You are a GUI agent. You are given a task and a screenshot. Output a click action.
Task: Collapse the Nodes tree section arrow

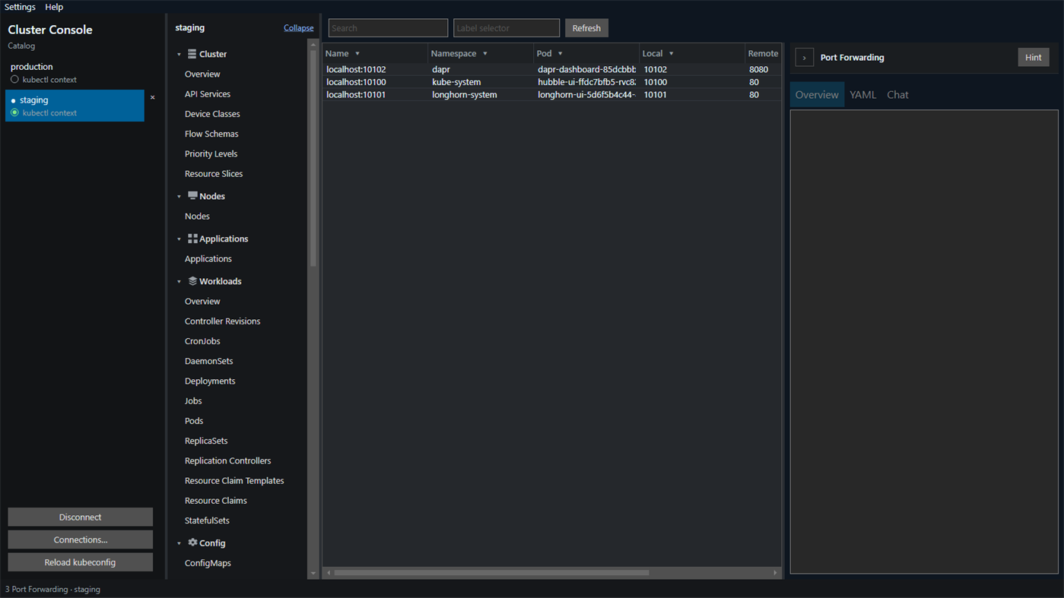click(x=179, y=197)
